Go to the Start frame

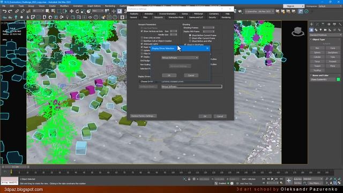[264, 179]
